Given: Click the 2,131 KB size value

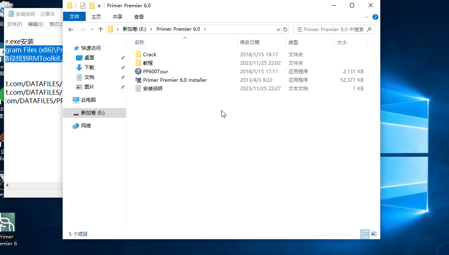Looking at the screenshot, I should tap(353, 71).
